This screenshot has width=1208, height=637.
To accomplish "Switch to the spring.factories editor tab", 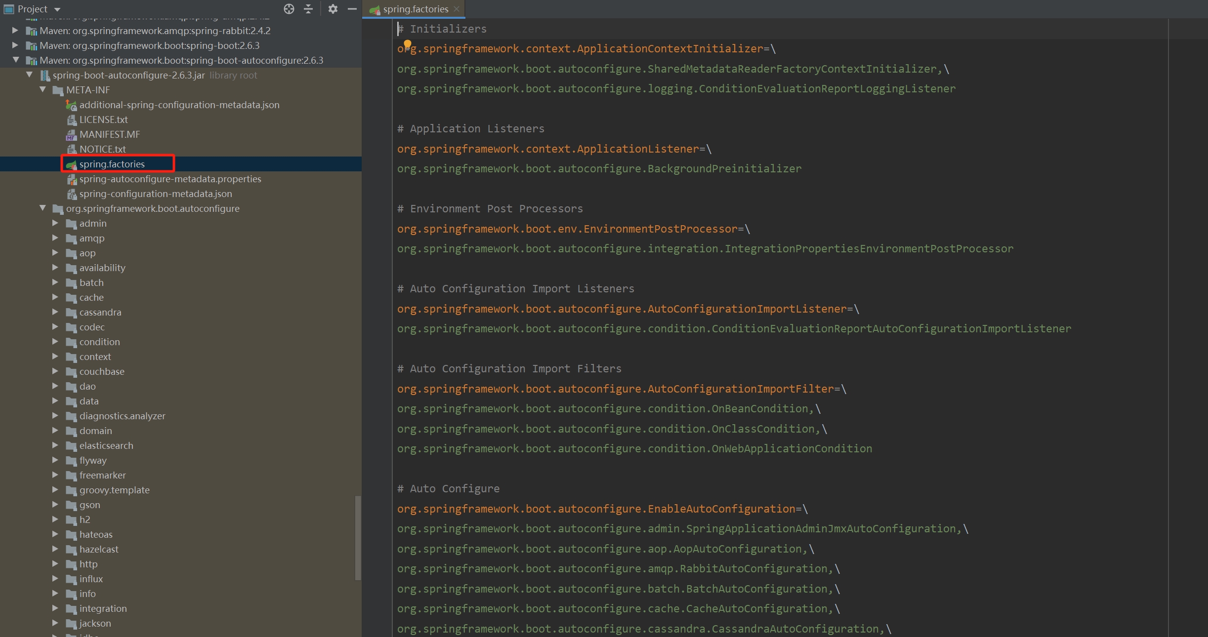I will coord(415,9).
